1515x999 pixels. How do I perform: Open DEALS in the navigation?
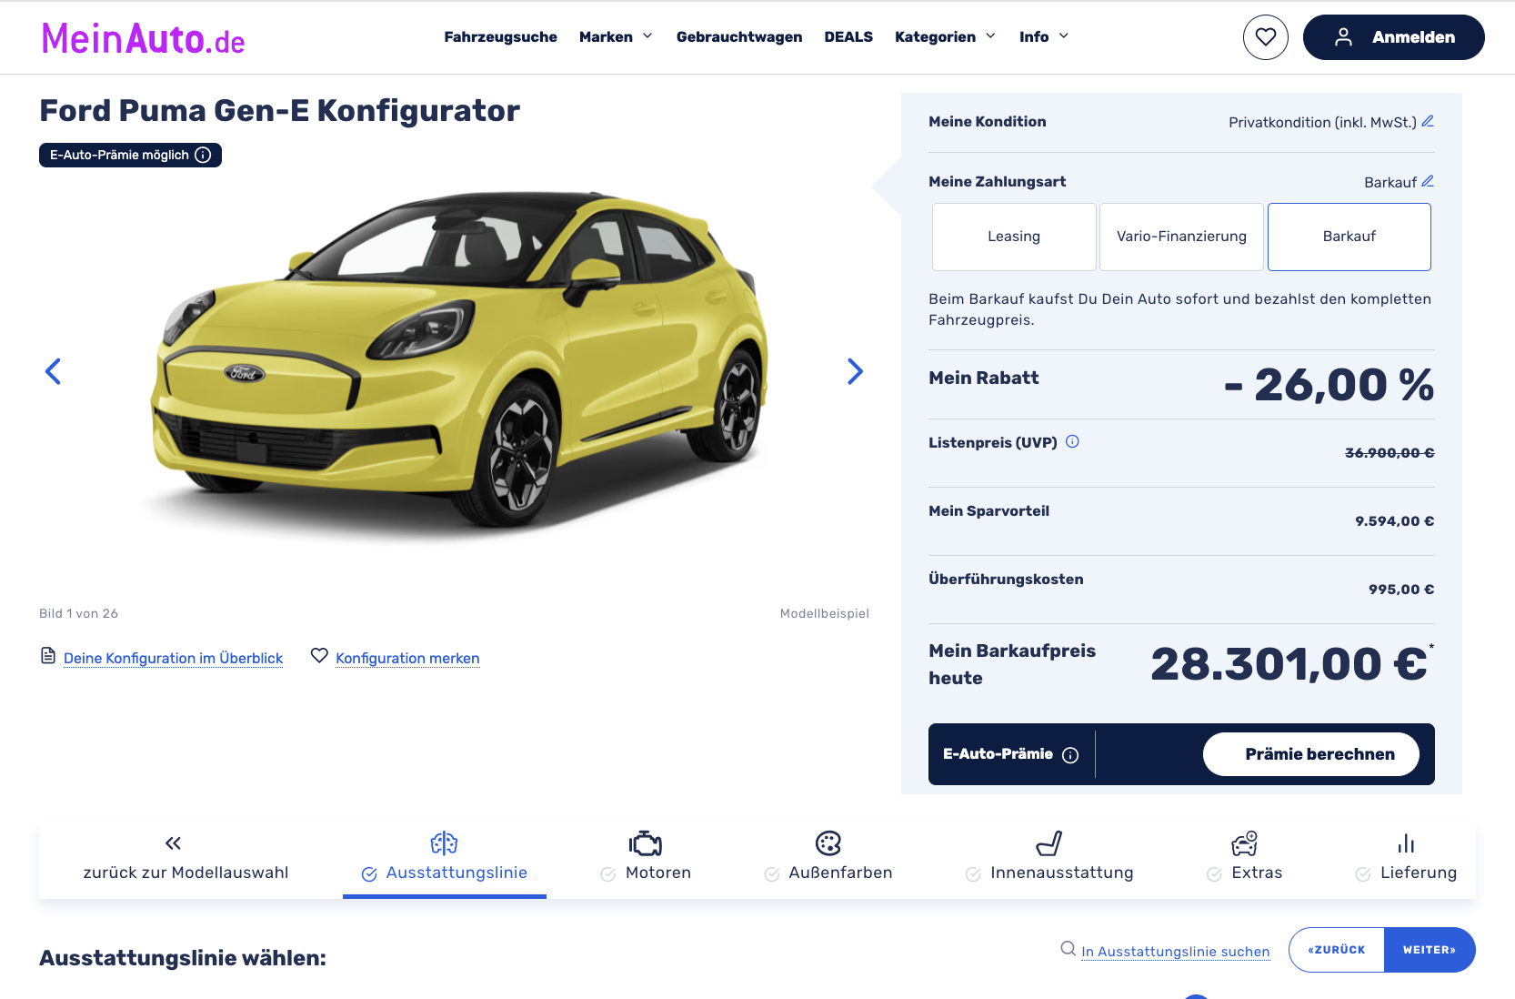pos(848,36)
